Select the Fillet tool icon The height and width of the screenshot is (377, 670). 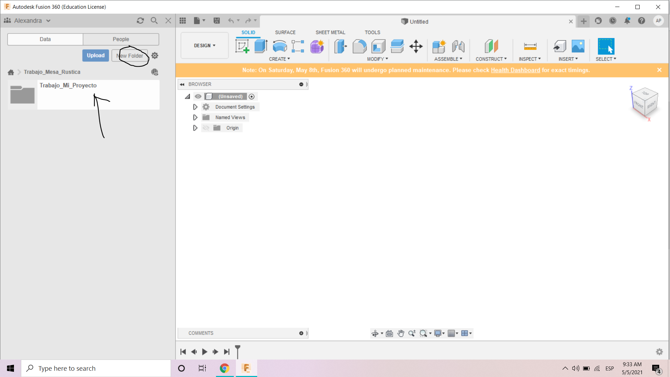[359, 46]
